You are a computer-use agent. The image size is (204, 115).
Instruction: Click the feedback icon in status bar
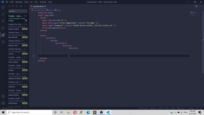pyautogui.click(x=197, y=108)
